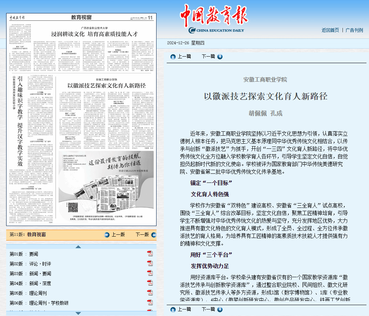Click article title 以徽派技艺探索文化育人新路径
369x316 pixels.
pos(265,96)
